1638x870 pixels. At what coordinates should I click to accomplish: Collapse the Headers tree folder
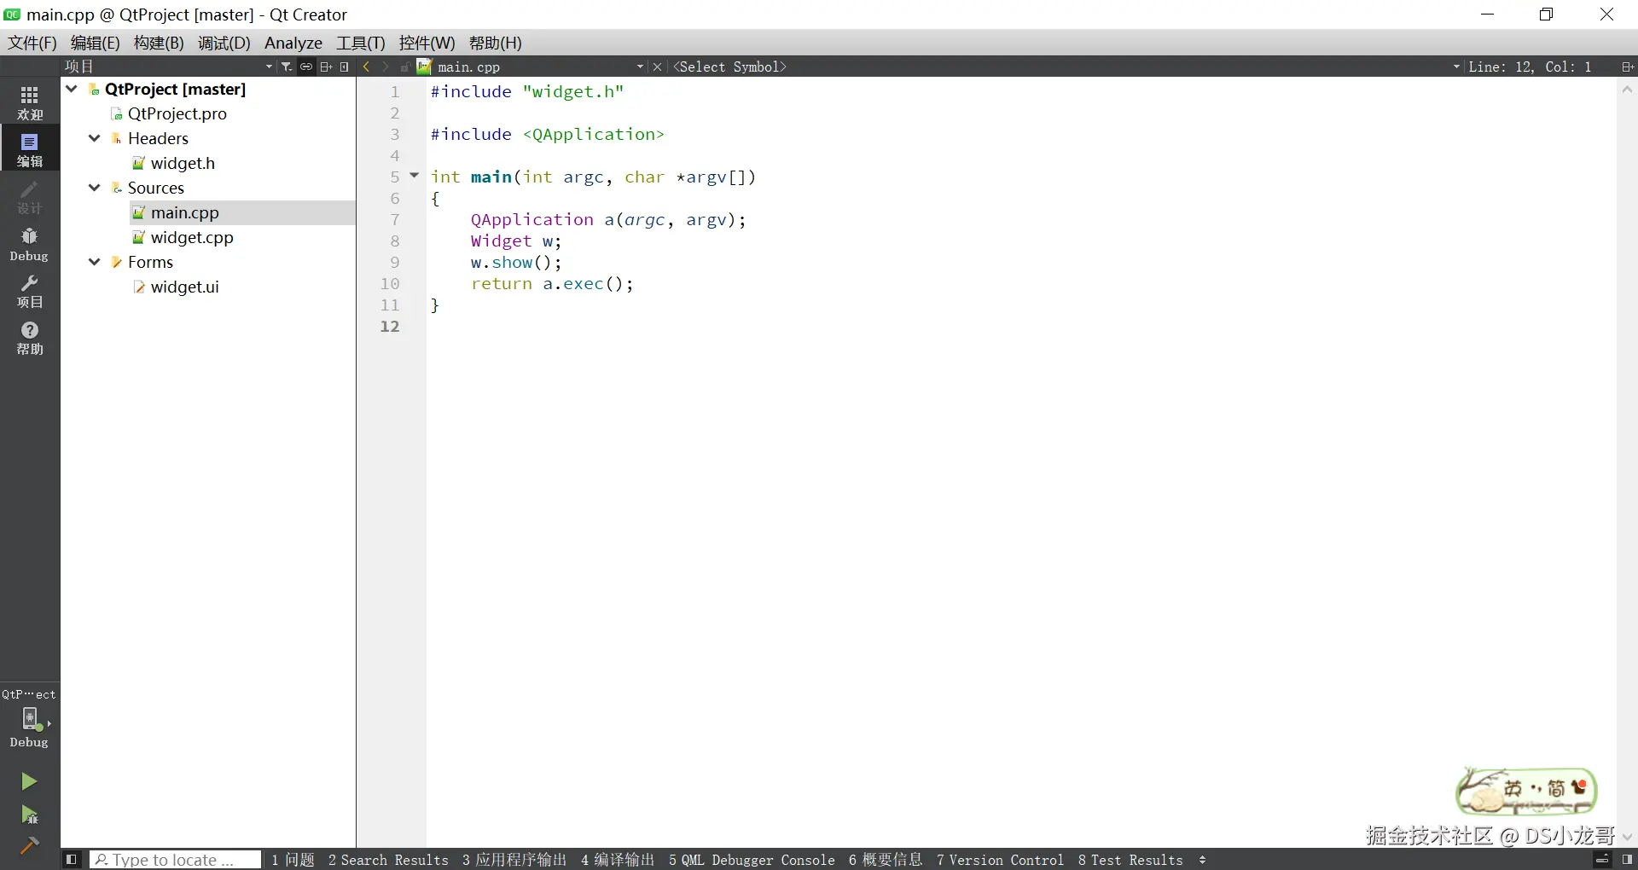95,138
